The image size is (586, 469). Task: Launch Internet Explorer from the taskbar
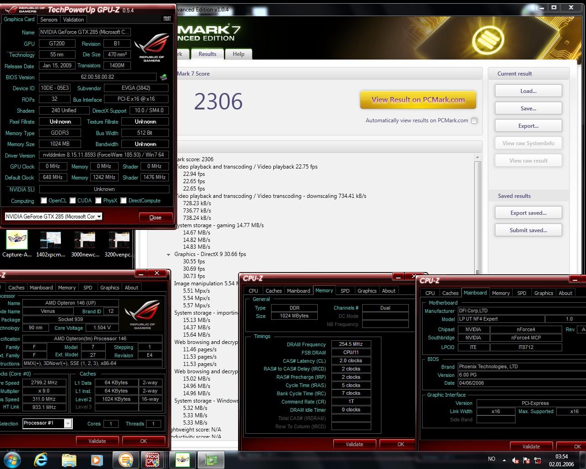coord(41,459)
